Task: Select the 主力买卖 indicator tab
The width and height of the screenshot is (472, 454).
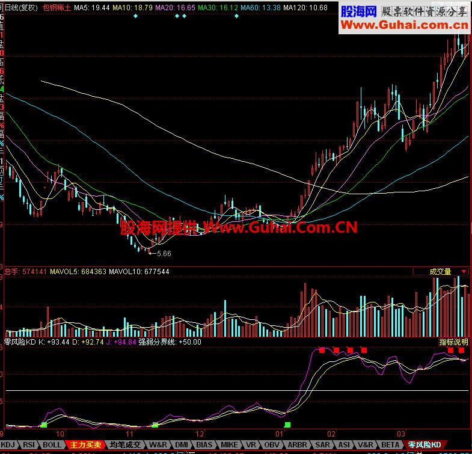Action: tap(85, 444)
